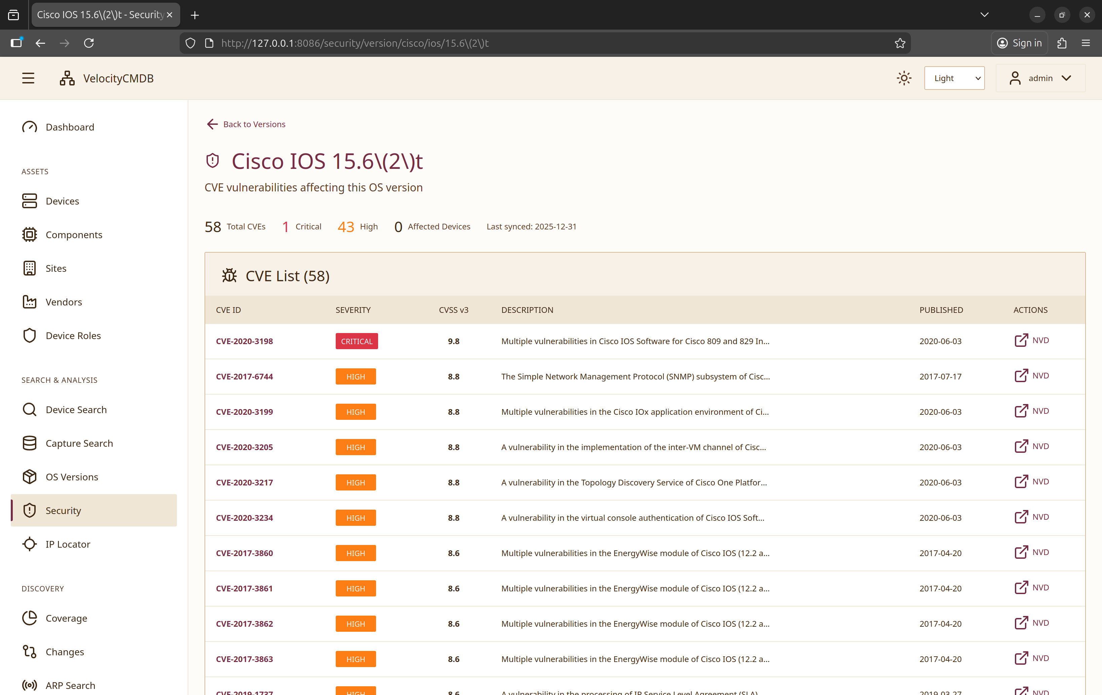This screenshot has height=695, width=1102.
Task: Open CVE-2017-3860 entry
Action: [x=244, y=553]
